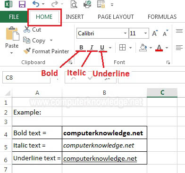Viewport: 185px width, 173px height.
Task: Open the font size 11 dropdown
Action: tap(145, 33)
